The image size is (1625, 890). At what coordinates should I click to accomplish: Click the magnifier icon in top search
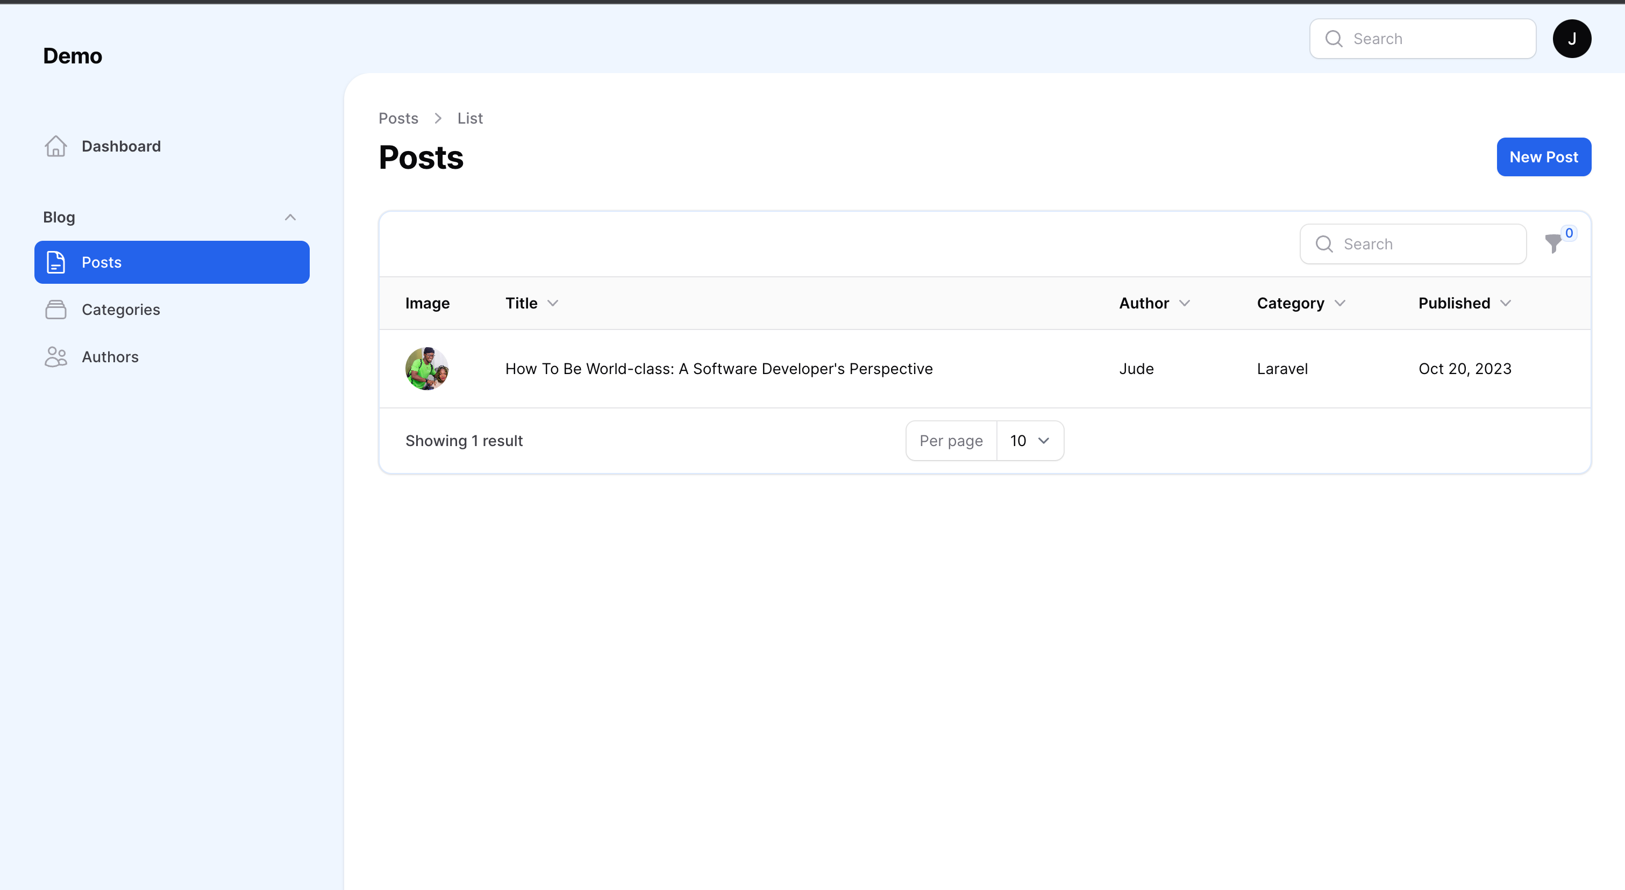1334,39
